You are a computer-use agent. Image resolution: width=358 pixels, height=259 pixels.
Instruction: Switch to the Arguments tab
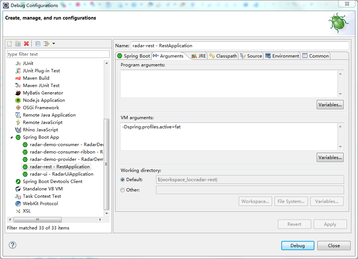(x=168, y=56)
